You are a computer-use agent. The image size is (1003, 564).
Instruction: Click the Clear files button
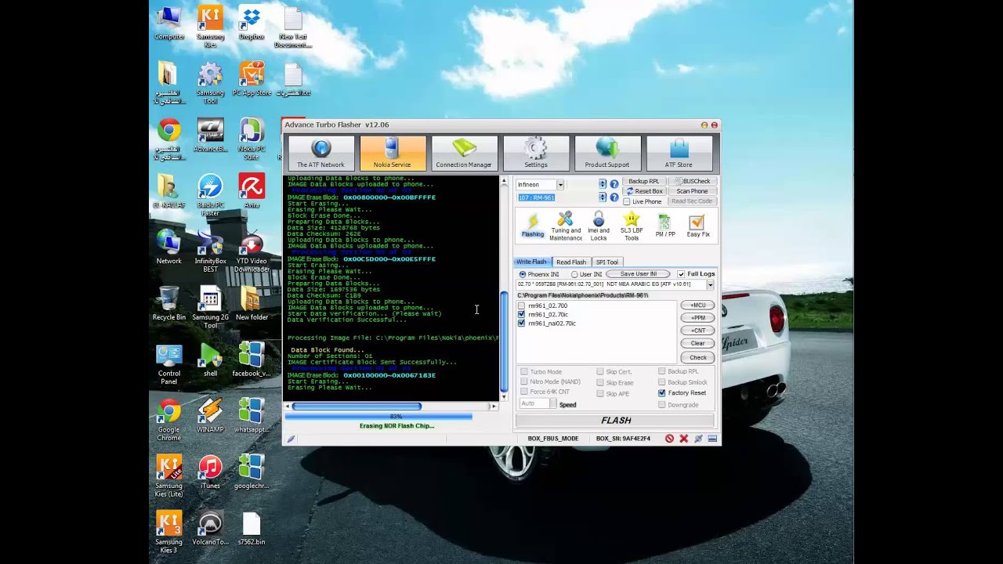(x=697, y=343)
